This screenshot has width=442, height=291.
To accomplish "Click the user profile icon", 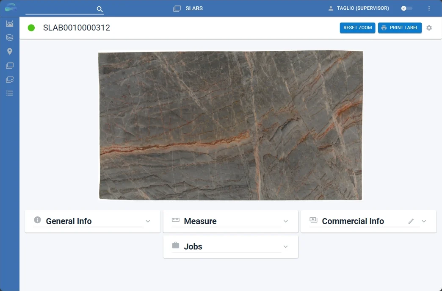I will coord(331,8).
